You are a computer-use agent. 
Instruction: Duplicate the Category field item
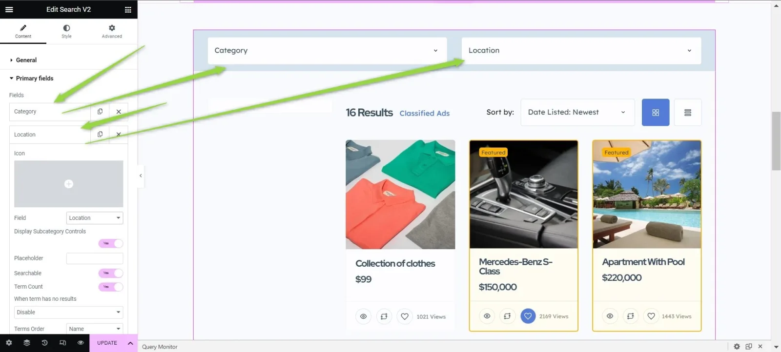100,112
